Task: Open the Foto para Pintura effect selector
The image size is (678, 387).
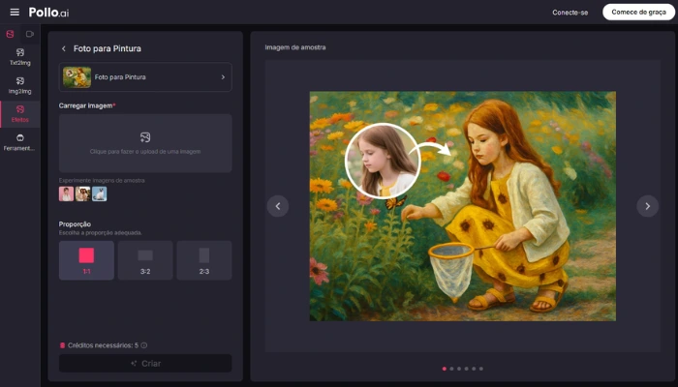Action: coord(145,76)
